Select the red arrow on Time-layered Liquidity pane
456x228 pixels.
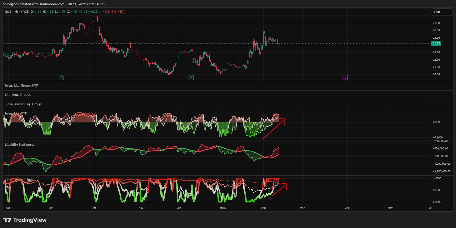point(280,190)
